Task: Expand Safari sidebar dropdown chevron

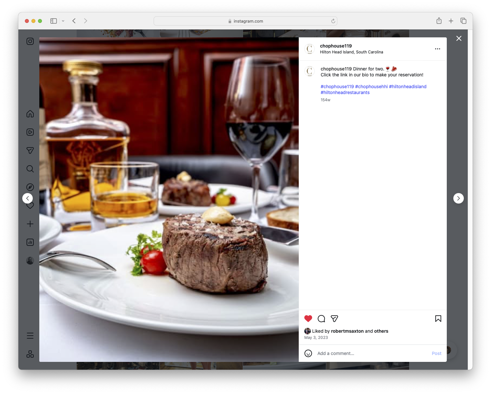Action: 63,21
